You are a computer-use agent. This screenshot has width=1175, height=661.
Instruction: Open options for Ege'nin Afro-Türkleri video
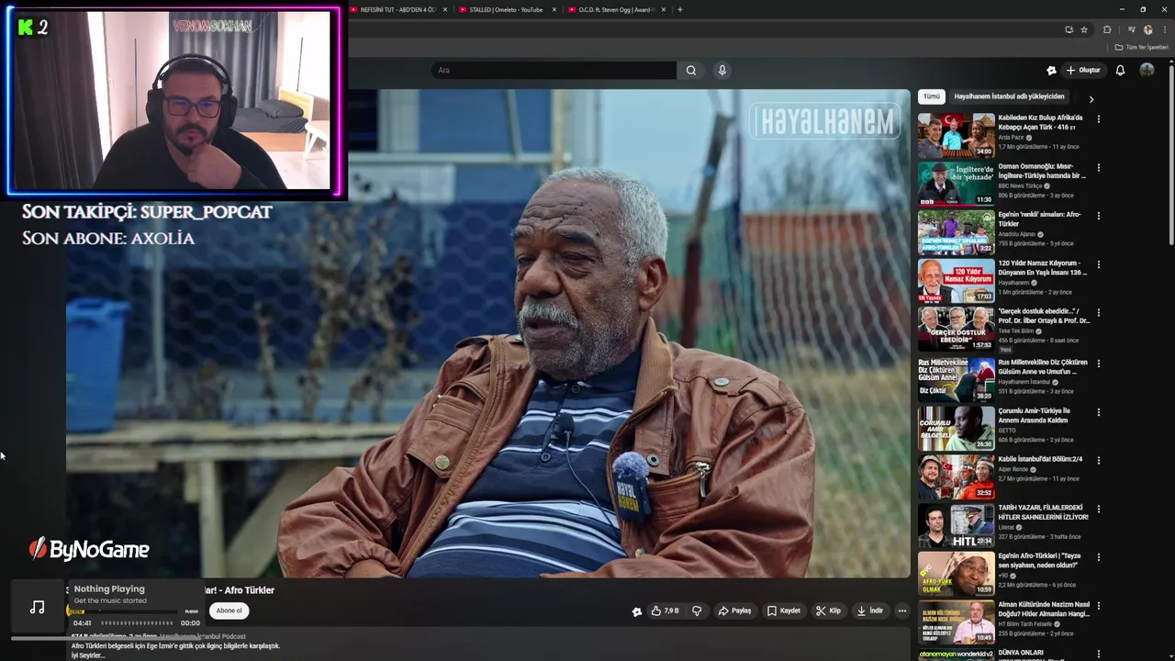(x=1098, y=557)
